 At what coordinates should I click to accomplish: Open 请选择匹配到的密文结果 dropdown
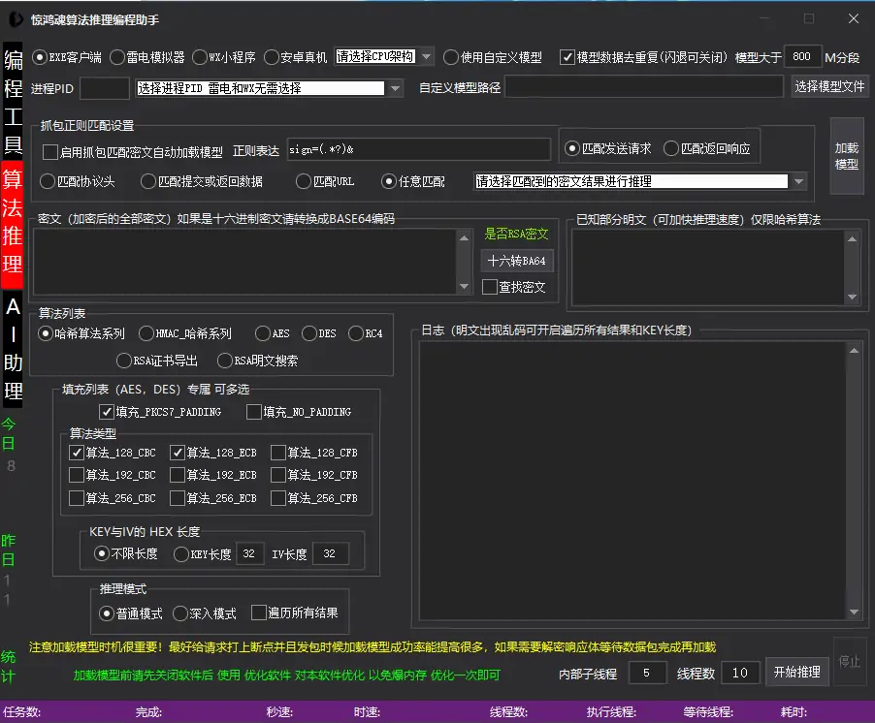tap(799, 181)
